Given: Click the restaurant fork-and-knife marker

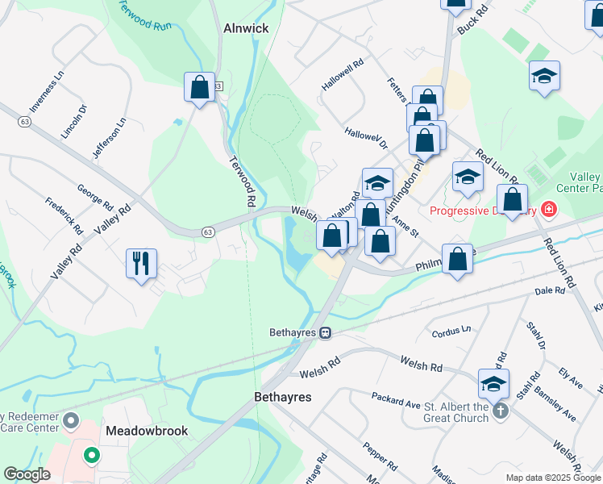Looking at the screenshot, I should (x=142, y=267).
